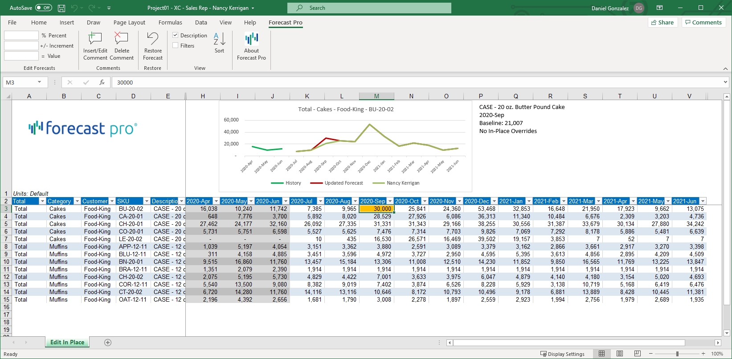Open the Page Layout tab
Viewport: 732px width, 359px height.
129,22
